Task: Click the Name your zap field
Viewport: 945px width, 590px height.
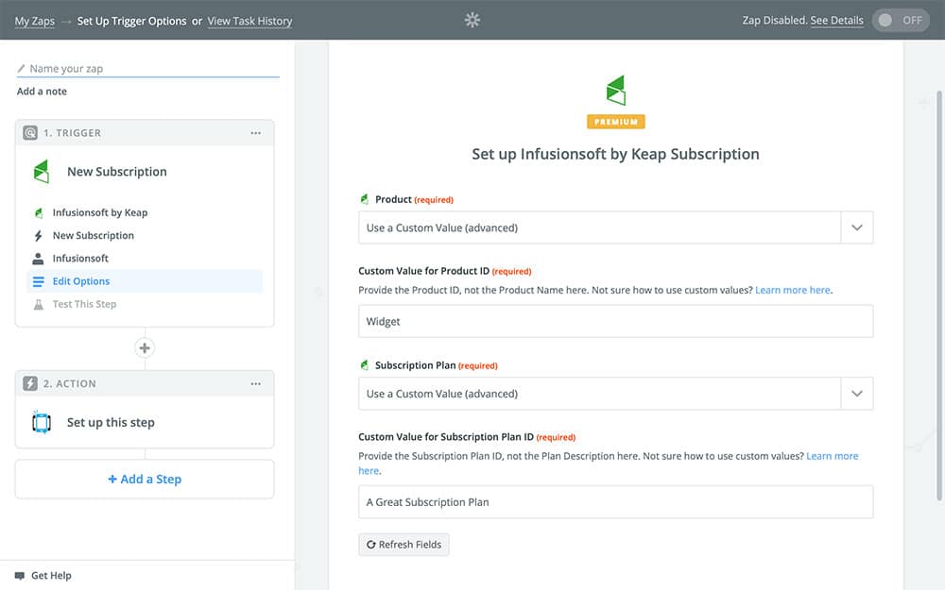Action: pyautogui.click(x=151, y=69)
